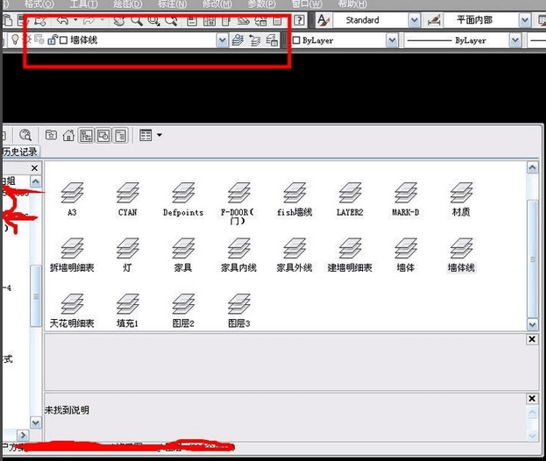
Task: Toggle the preview pane button
Action: (103, 135)
